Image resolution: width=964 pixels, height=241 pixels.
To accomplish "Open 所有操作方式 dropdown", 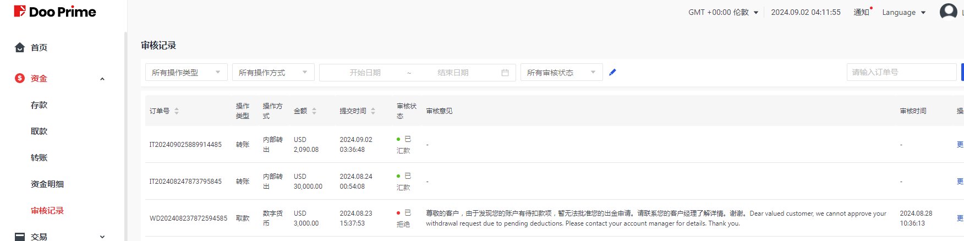I will [273, 72].
